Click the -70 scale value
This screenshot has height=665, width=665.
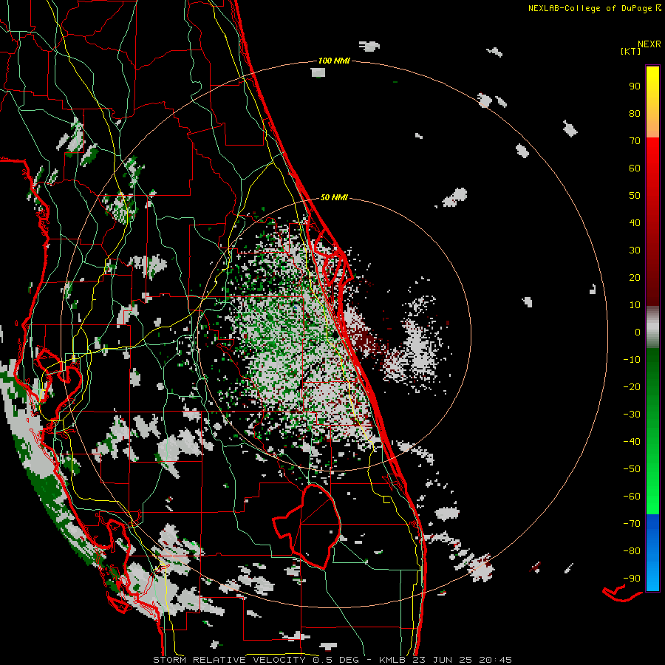[632, 524]
